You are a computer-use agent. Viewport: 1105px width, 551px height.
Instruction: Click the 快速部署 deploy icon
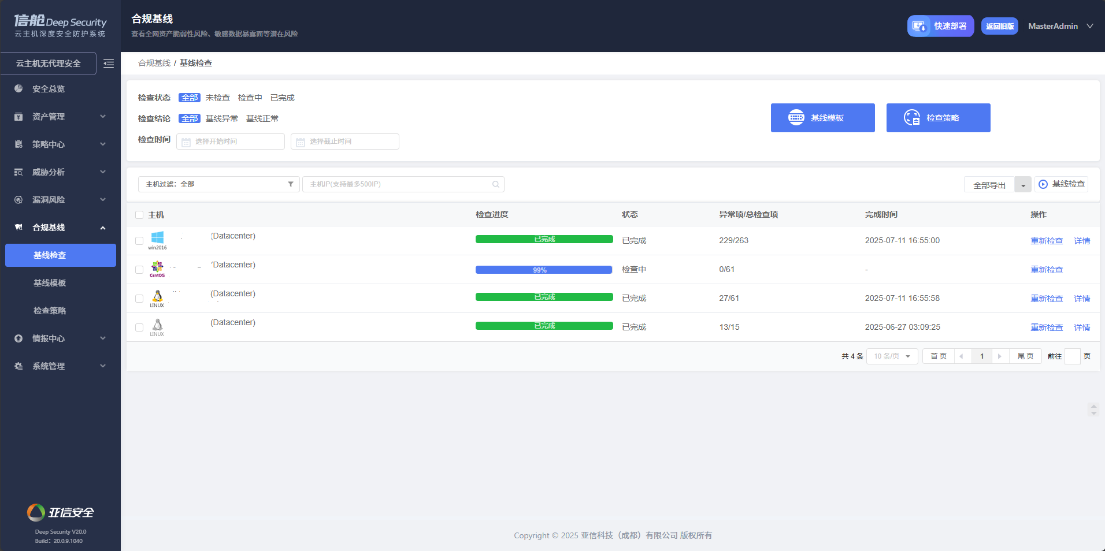click(x=919, y=26)
